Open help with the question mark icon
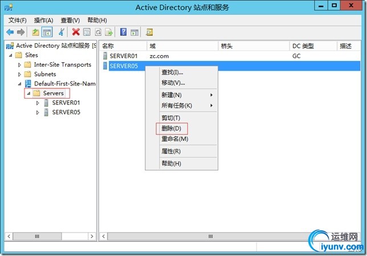The image size is (367, 256). click(x=123, y=32)
